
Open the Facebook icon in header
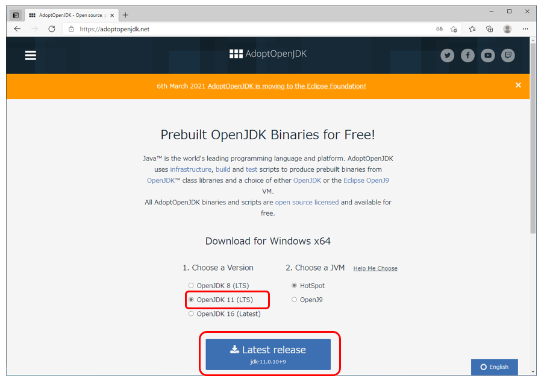[x=467, y=55]
